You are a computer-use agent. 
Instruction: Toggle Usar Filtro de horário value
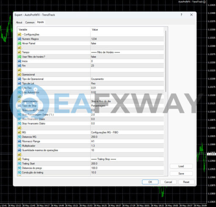(127, 57)
